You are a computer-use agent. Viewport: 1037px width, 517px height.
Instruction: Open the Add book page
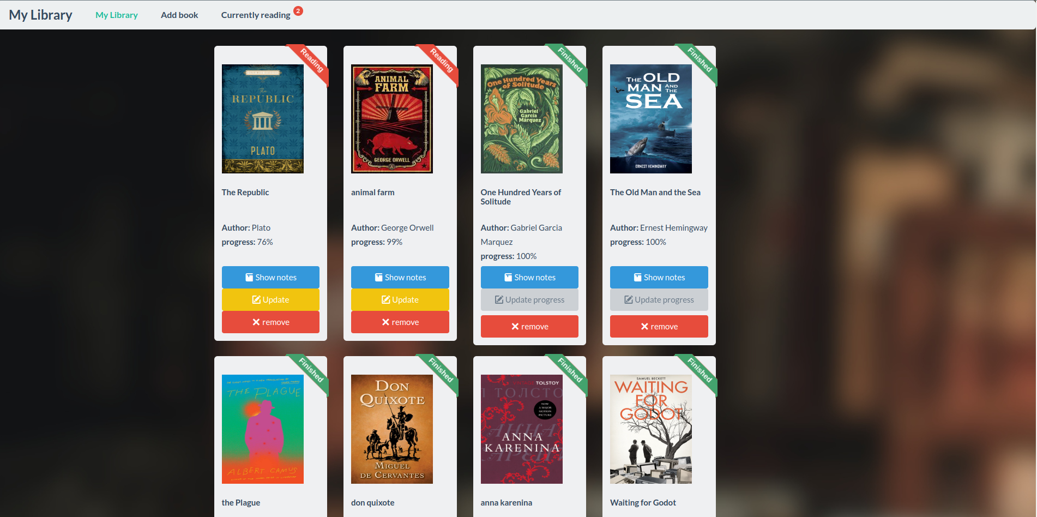coord(179,15)
